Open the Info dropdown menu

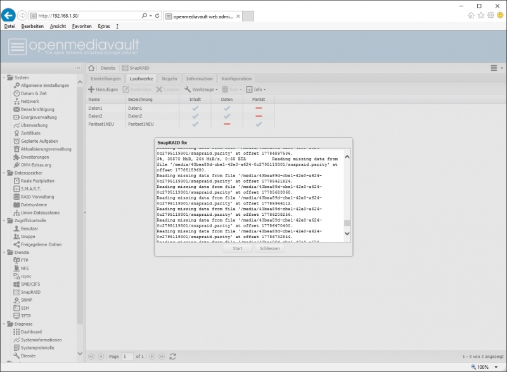[x=256, y=90]
